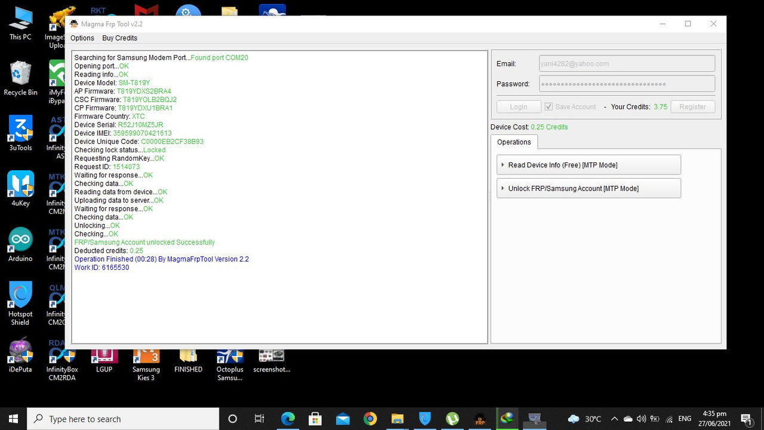Click the Device Unique Code log line
Image resolution: width=764 pixels, height=430 pixels.
139,142
